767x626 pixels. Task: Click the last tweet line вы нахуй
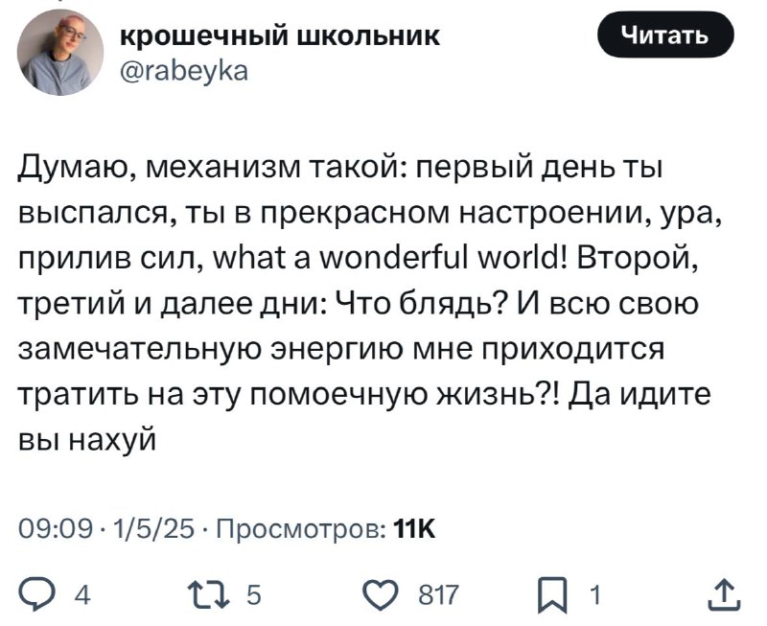[87, 440]
